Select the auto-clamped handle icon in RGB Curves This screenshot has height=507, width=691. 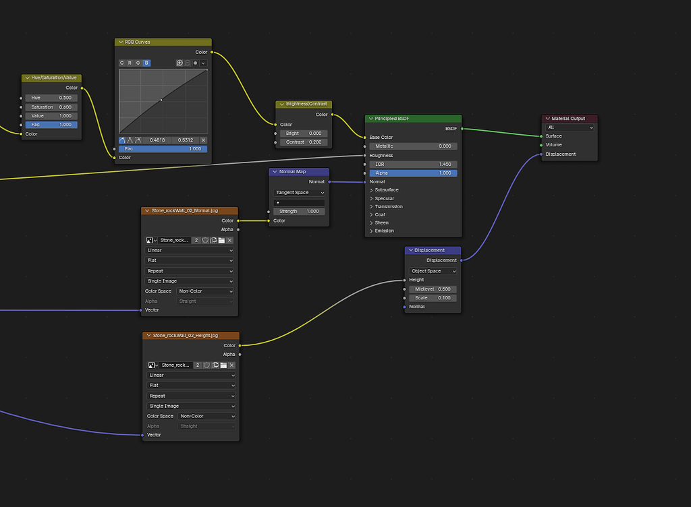(x=137, y=140)
